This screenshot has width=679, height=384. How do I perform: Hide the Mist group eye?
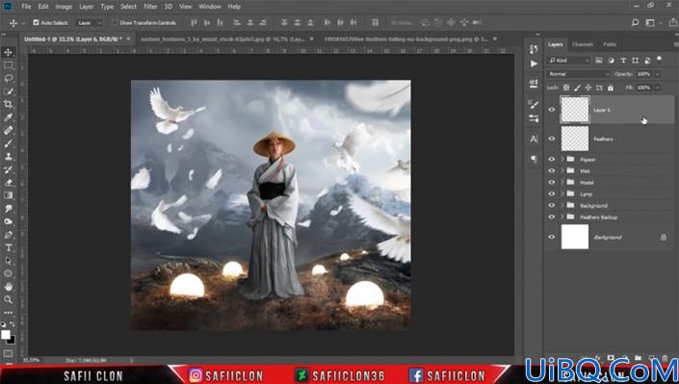click(x=551, y=171)
